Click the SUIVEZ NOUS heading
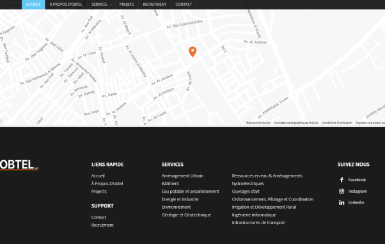 point(353,165)
